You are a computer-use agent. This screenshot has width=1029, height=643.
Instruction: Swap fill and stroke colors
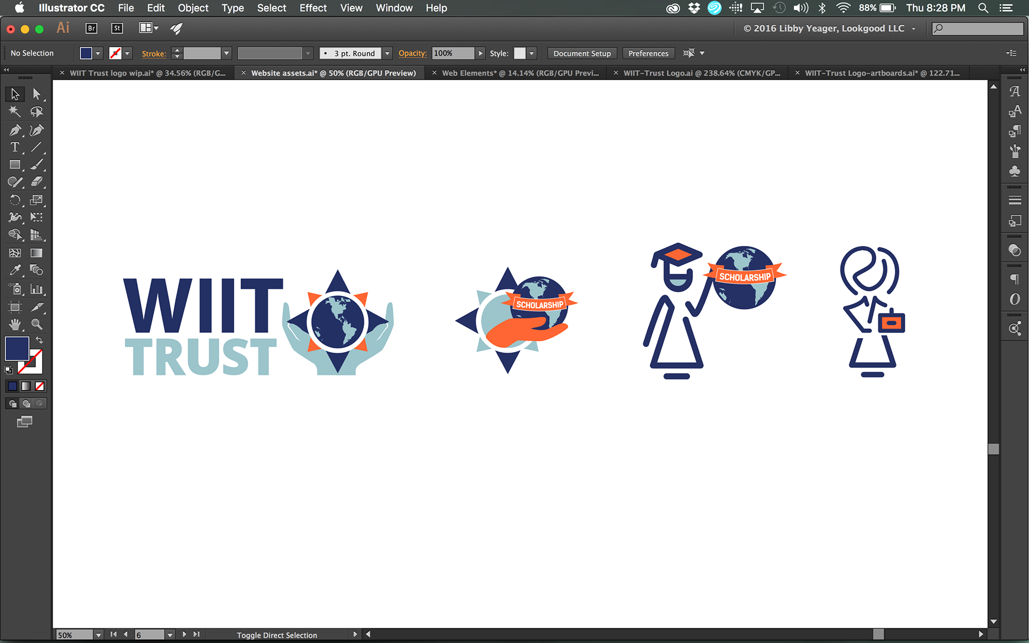(x=40, y=340)
